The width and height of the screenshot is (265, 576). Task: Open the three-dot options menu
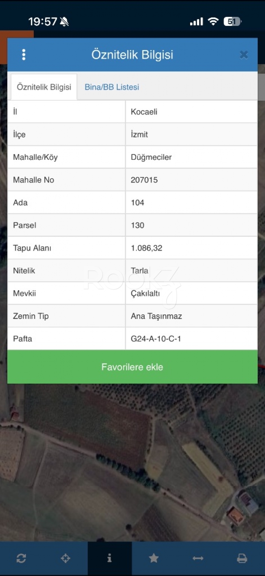click(24, 55)
